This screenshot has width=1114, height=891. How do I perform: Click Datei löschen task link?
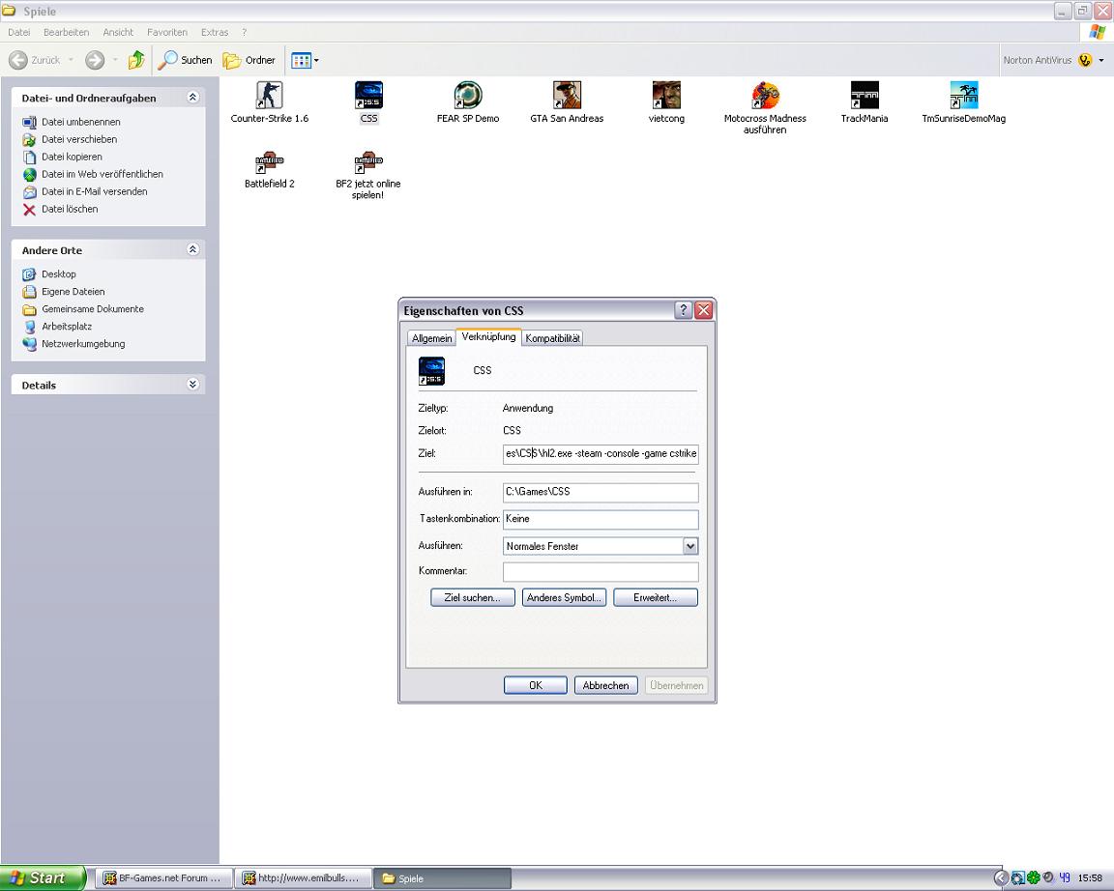tap(70, 209)
